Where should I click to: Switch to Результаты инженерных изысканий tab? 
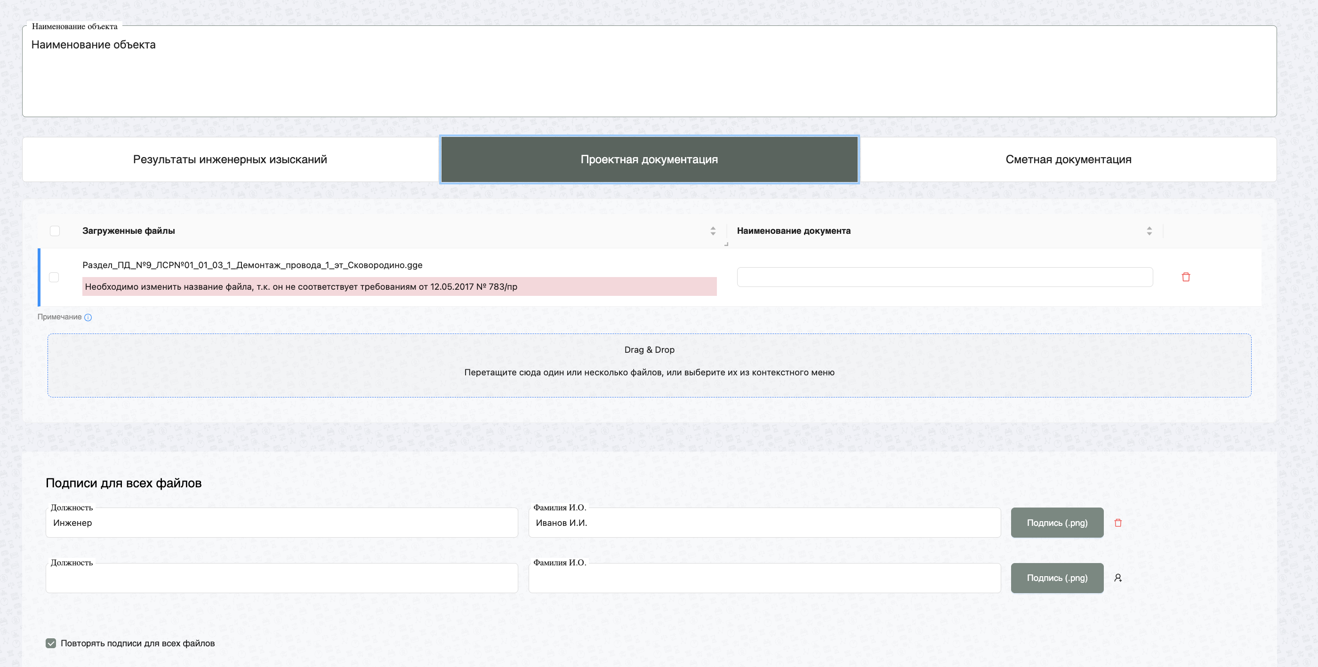(x=230, y=159)
